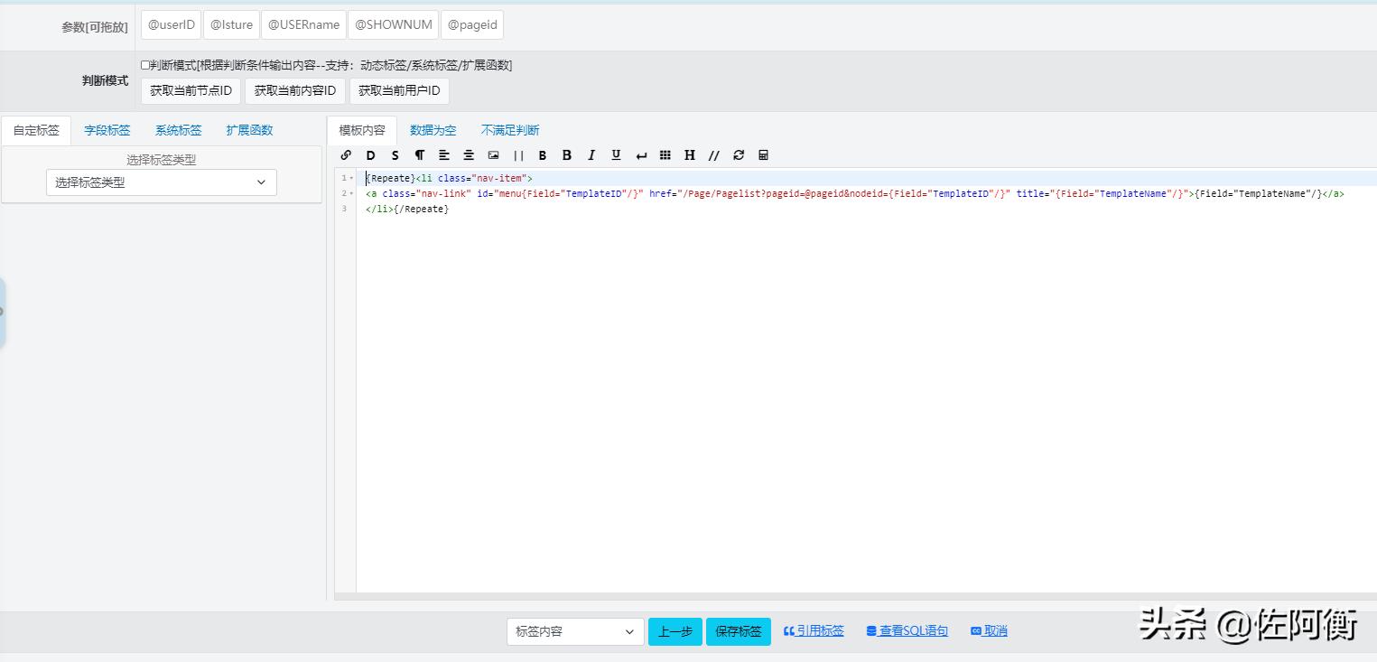
Task: Click the 查看SQL语句 link
Action: click(x=907, y=631)
